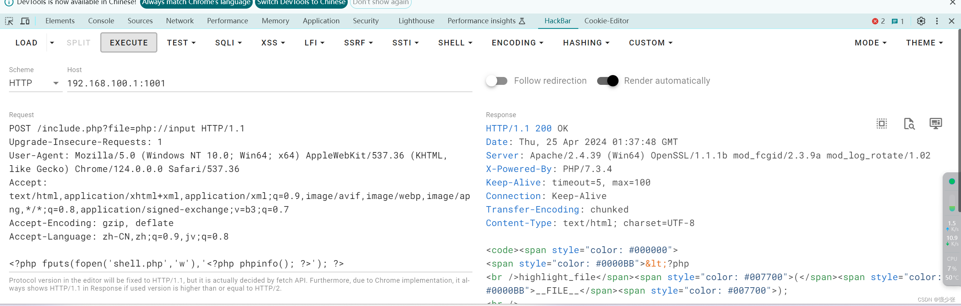Toggle Follow redirection switch
Screen dimensions: 961x306
(496, 81)
